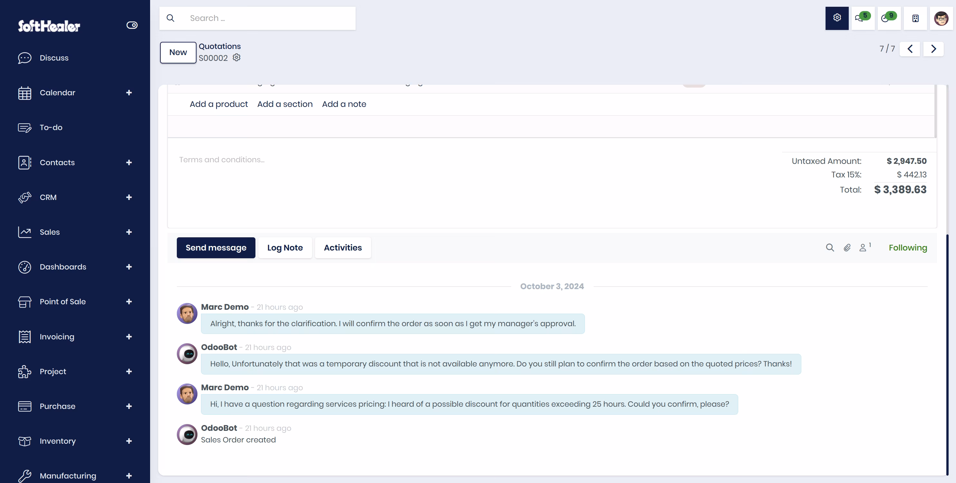Click the October 3, 2024 date separator
Viewport: 956px width, 483px height.
[x=552, y=286]
